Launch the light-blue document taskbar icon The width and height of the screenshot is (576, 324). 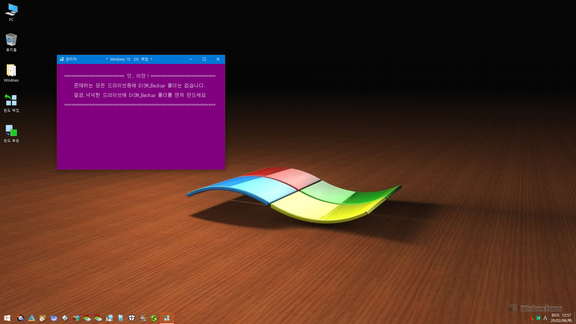[121, 318]
